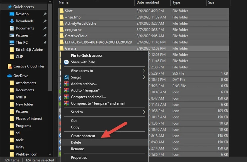Expand the Snagit submenu arrow
Viewport: 247px width, 162px height.
coord(144,77)
